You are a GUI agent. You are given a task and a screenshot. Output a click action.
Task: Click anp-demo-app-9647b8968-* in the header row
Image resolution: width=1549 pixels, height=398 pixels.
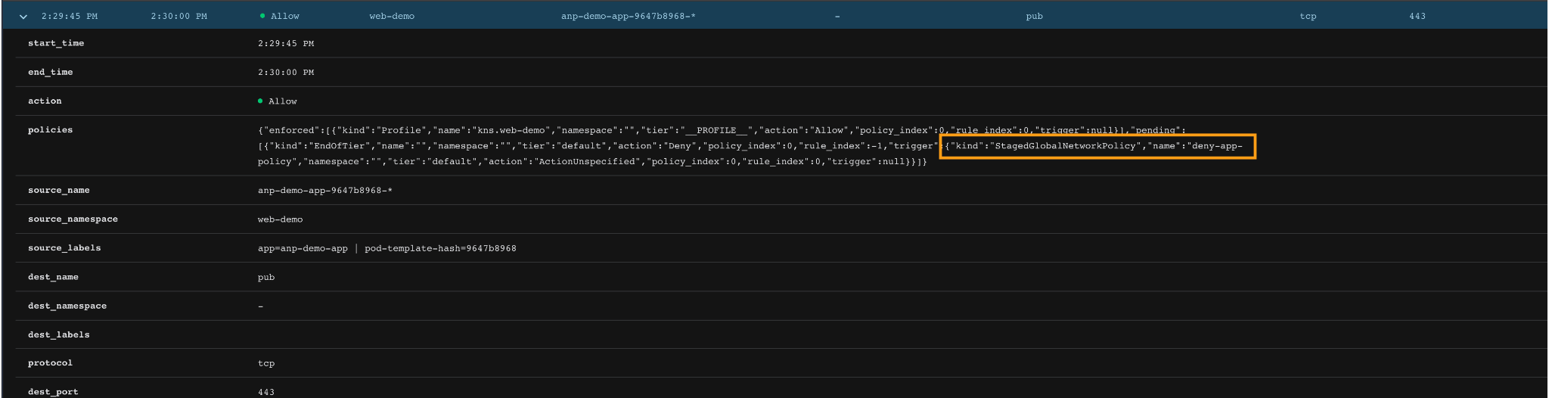[x=629, y=16]
